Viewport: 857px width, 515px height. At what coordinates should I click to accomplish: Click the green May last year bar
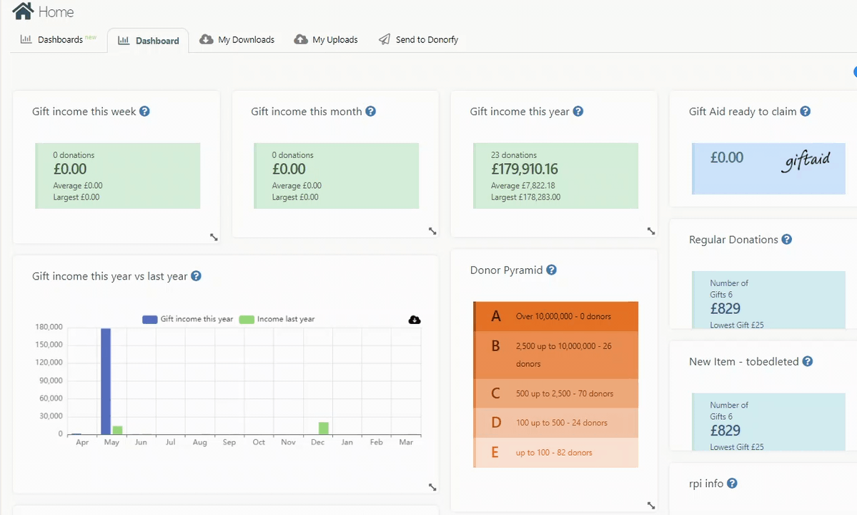(117, 431)
